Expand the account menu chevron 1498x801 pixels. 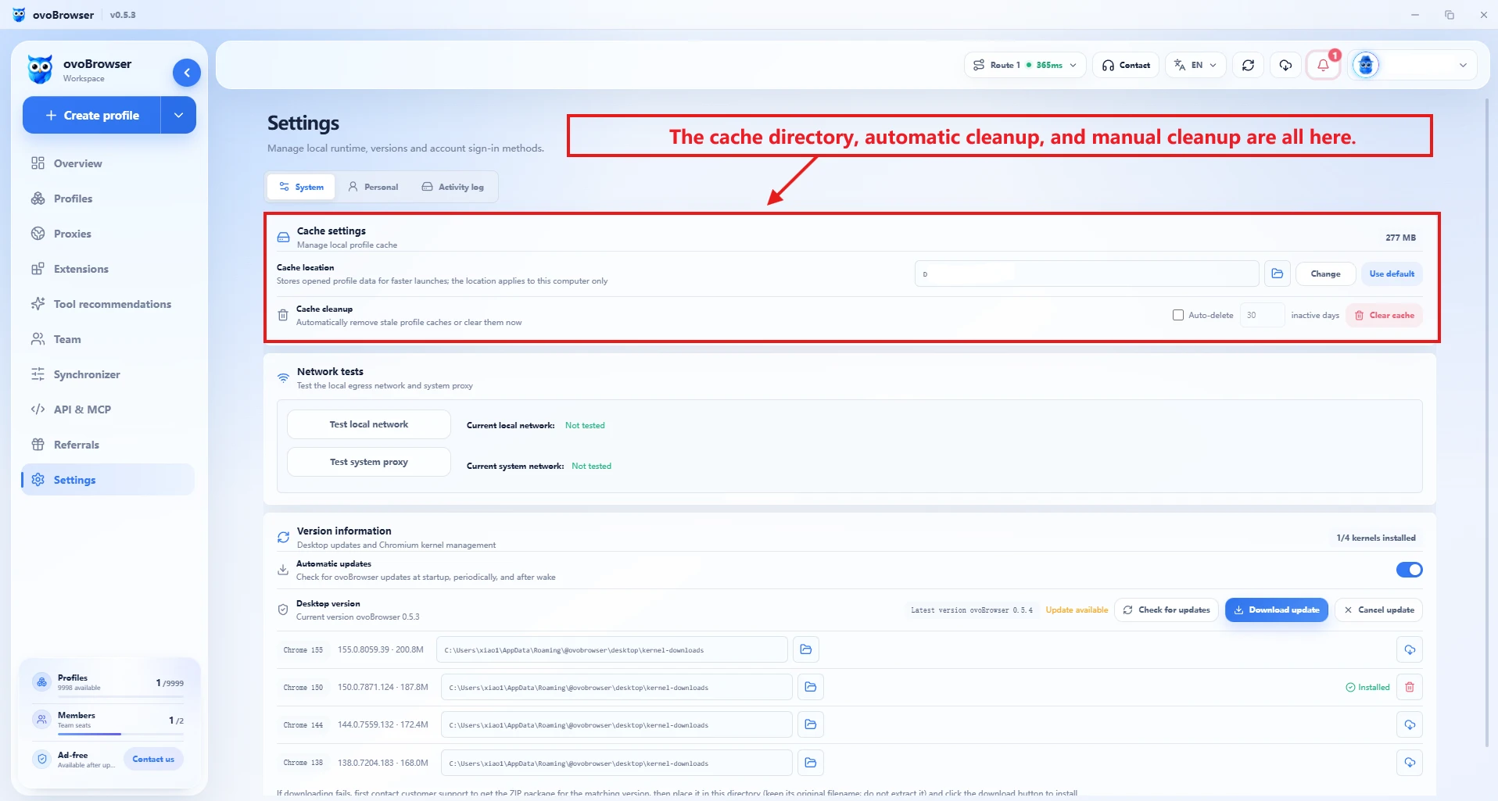[1463, 65]
